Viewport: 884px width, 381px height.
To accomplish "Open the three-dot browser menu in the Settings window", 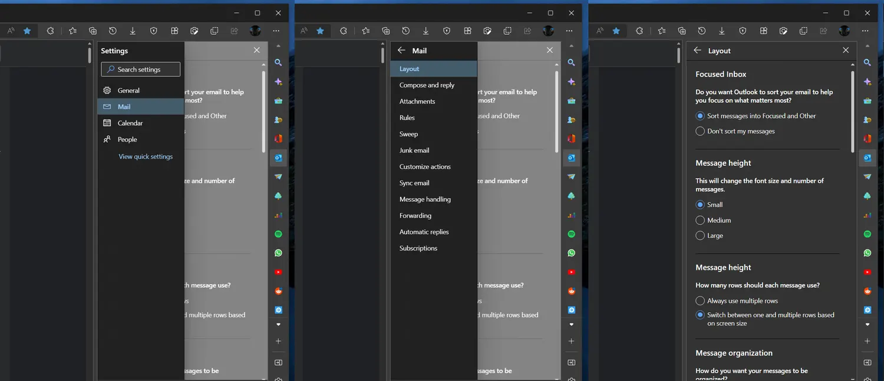I will tap(276, 31).
